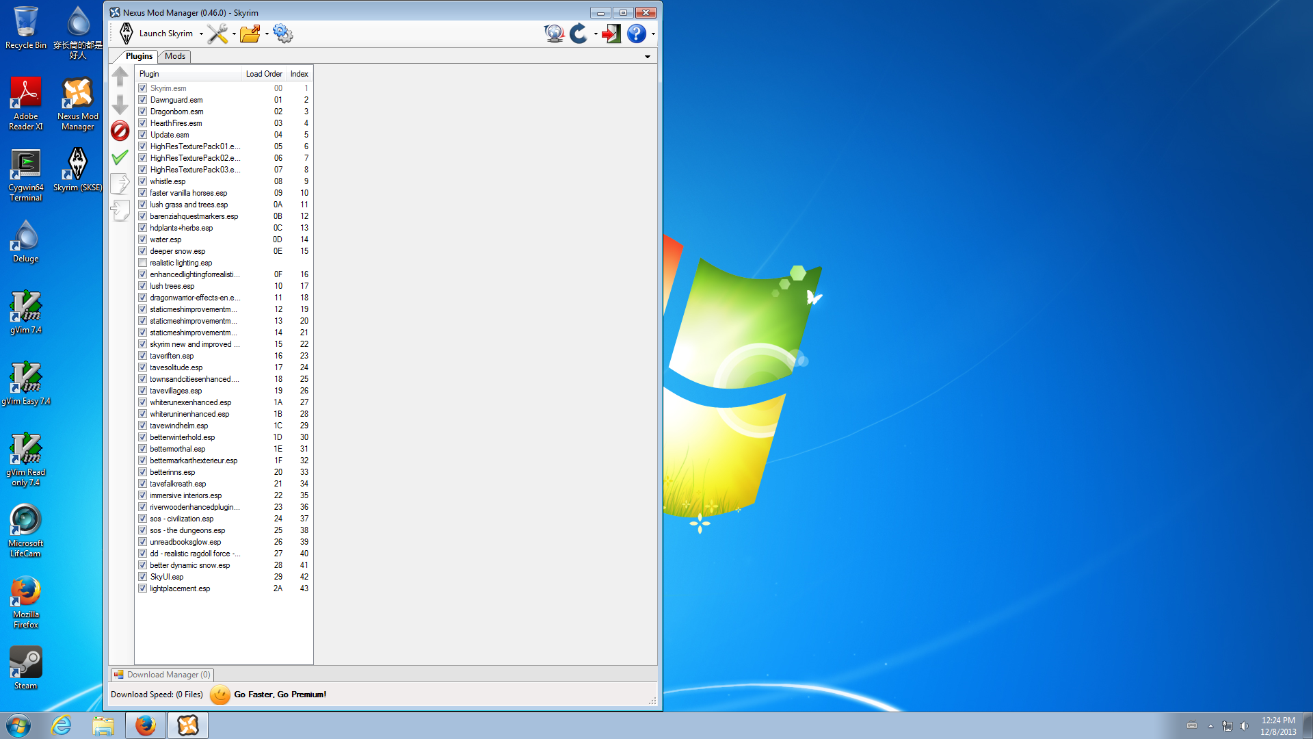Viewport: 1313px width, 739px height.
Task: Sort by the Load Order column header
Action: point(264,74)
